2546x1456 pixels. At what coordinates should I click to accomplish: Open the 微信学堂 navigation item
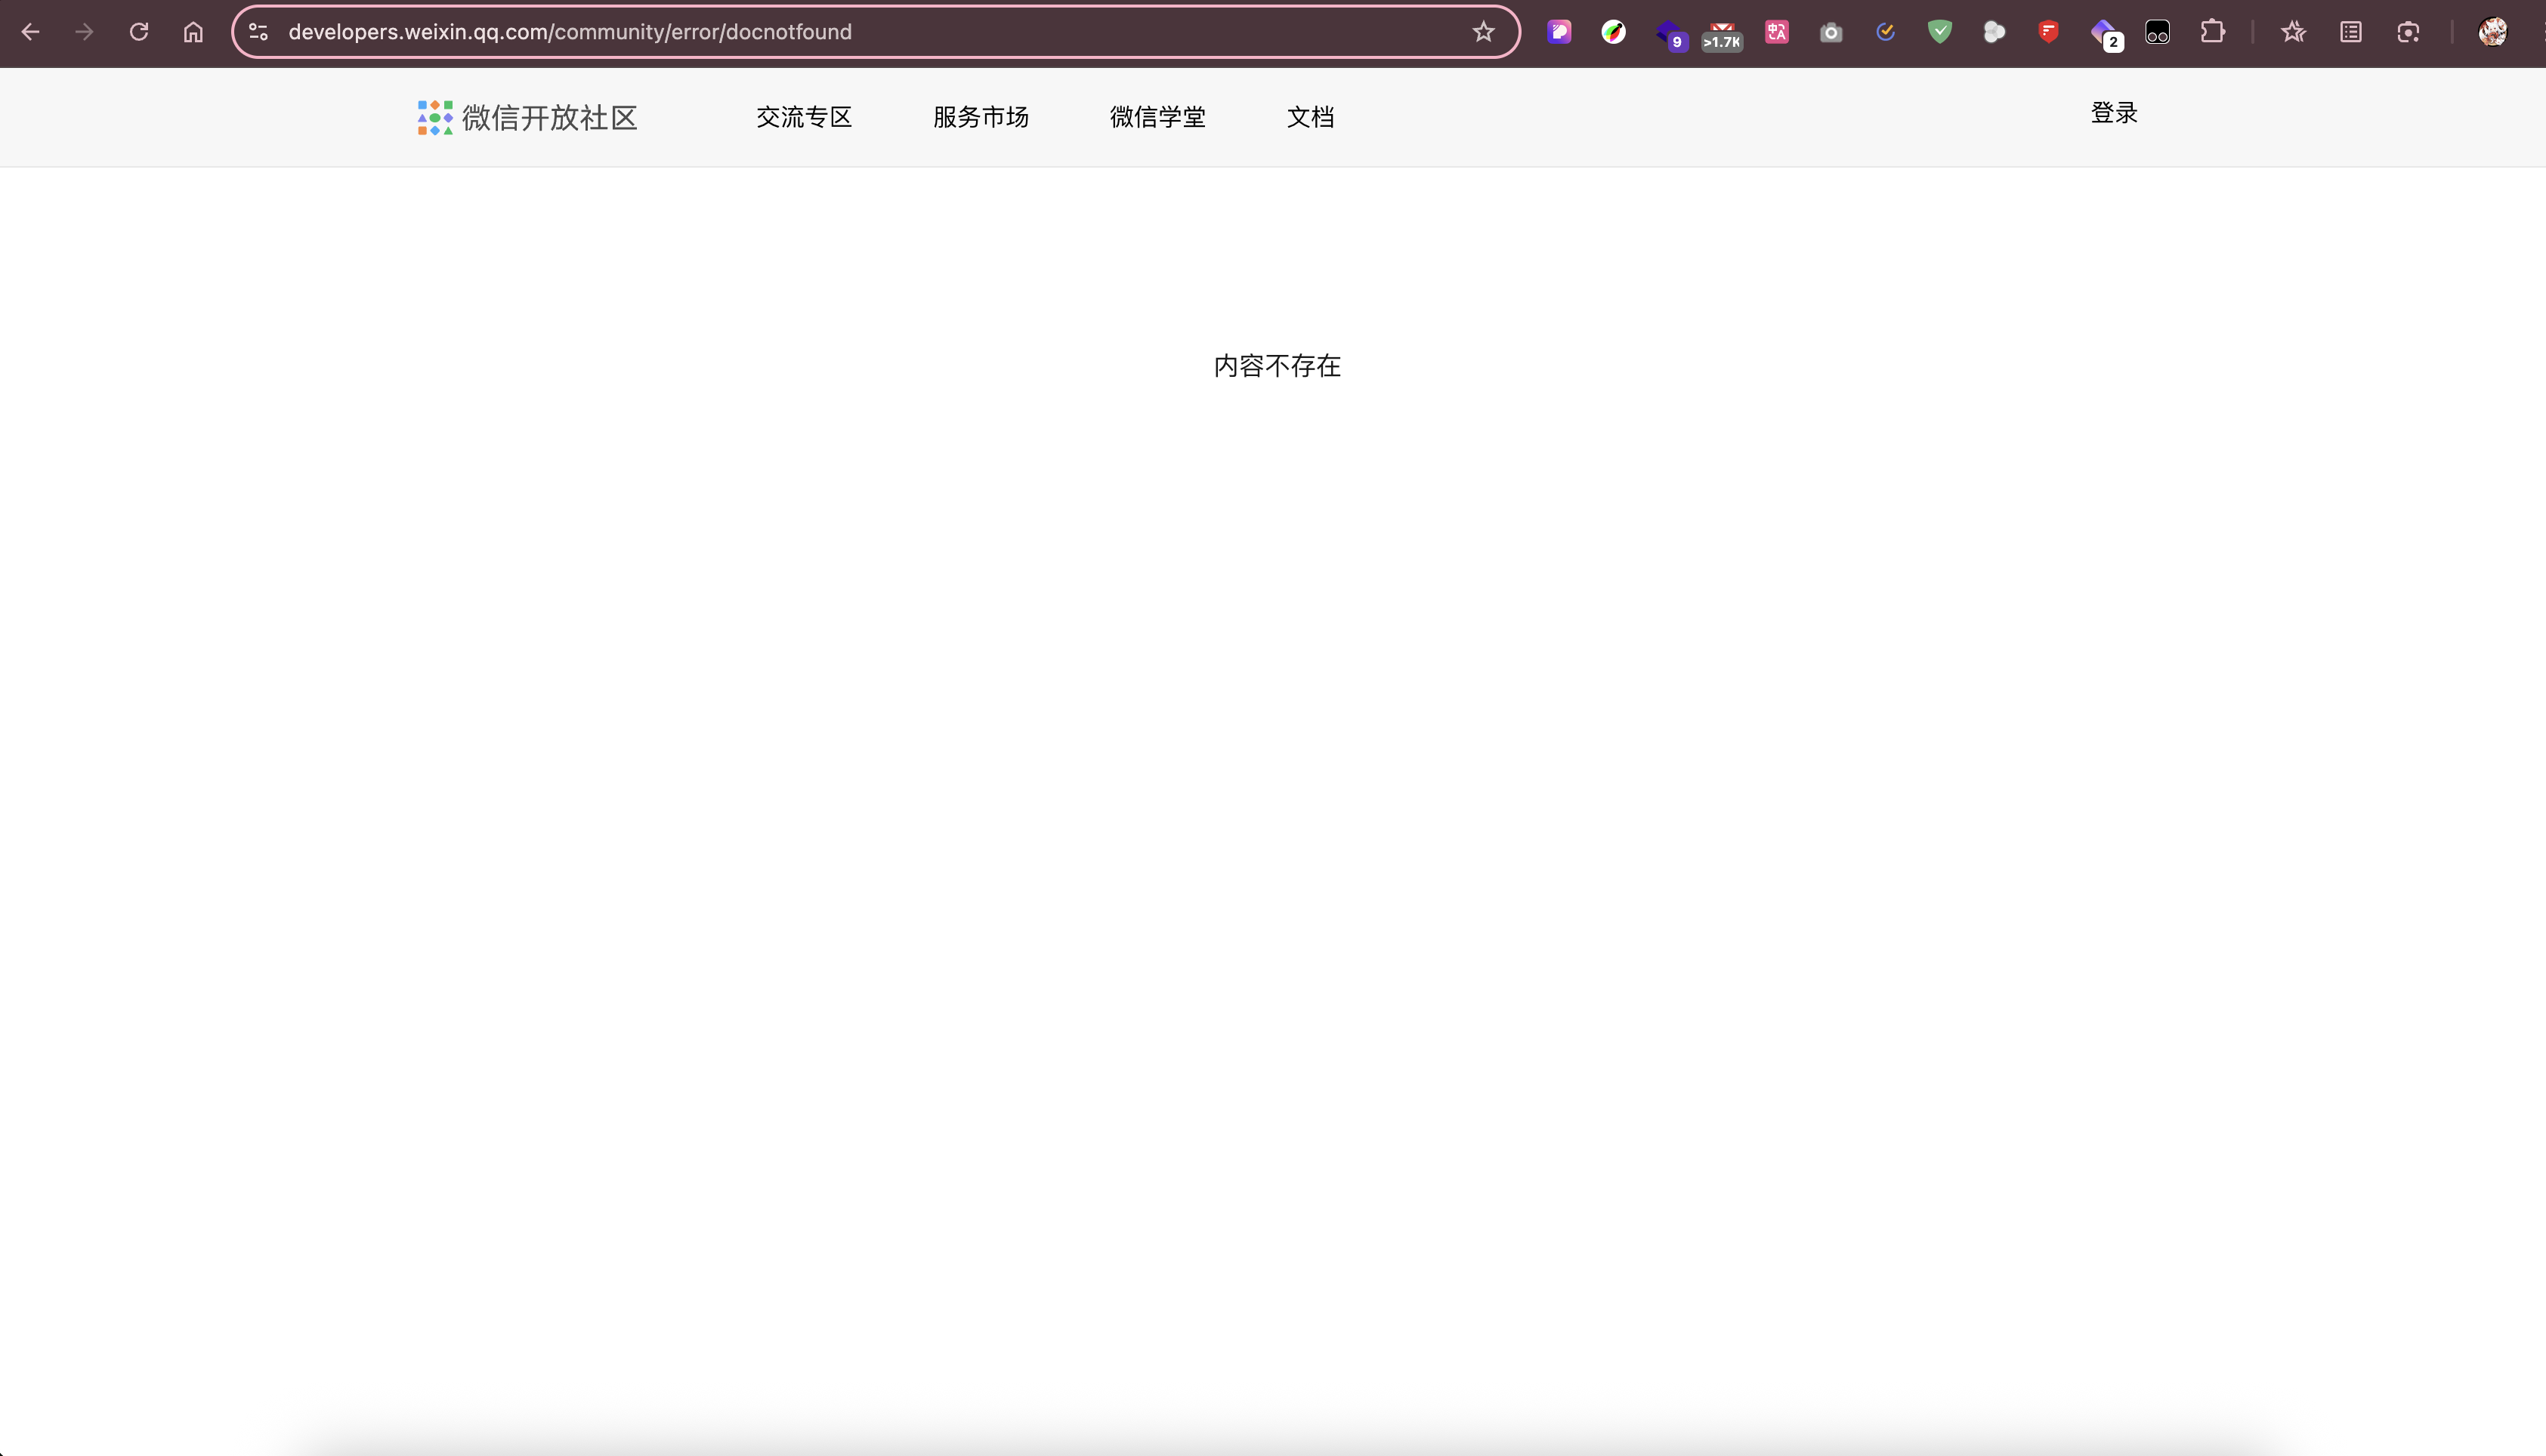(x=1157, y=117)
